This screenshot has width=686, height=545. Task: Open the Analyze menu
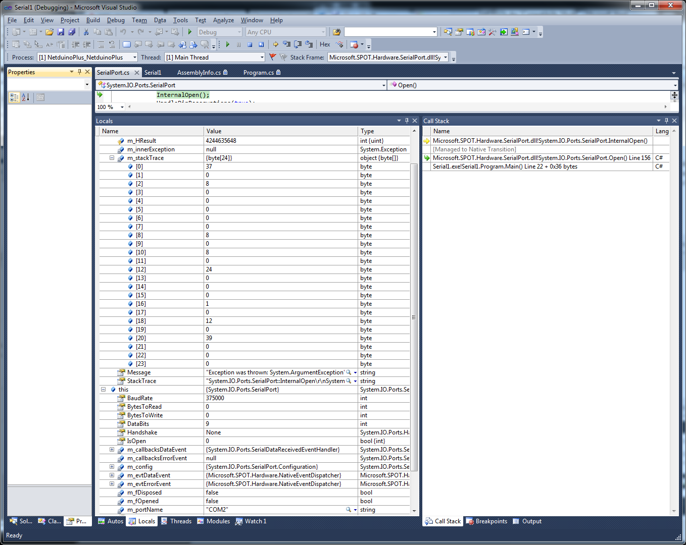coord(223,20)
